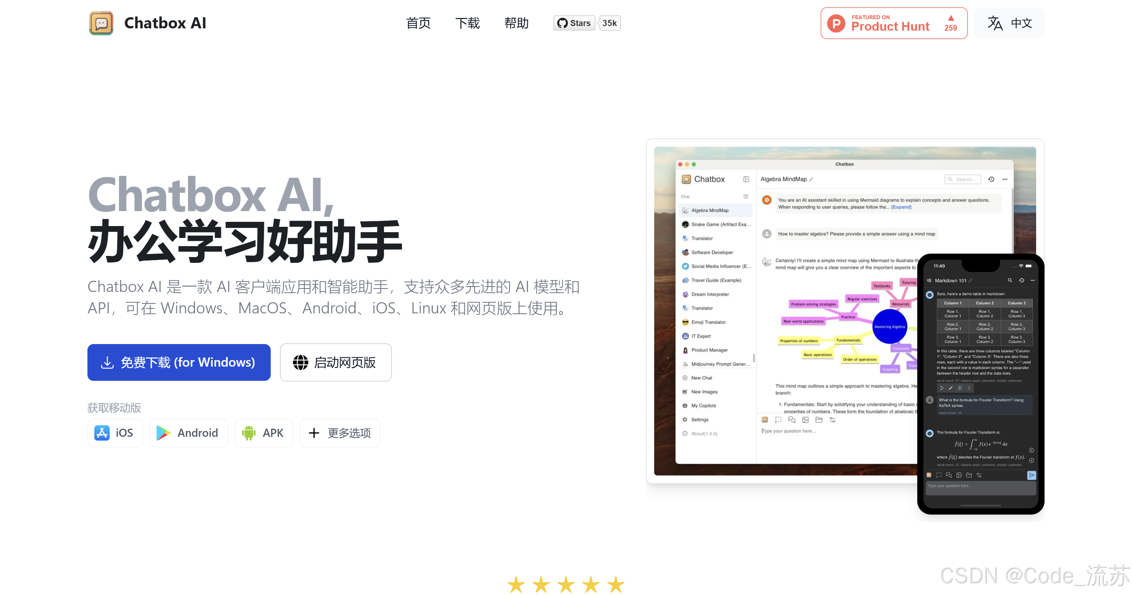Click the archive icon beside Chat label
The width and height of the screenshot is (1132, 595).
click(746, 197)
